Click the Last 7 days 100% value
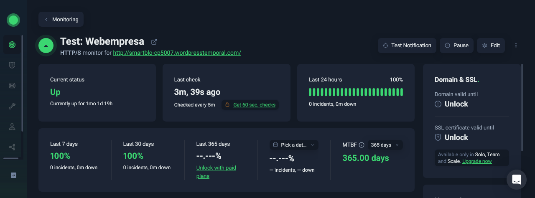This screenshot has width=535, height=198. [x=60, y=156]
